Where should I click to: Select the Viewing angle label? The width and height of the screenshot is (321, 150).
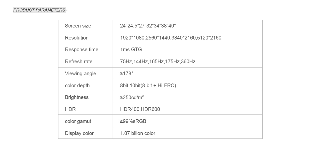[81, 73]
